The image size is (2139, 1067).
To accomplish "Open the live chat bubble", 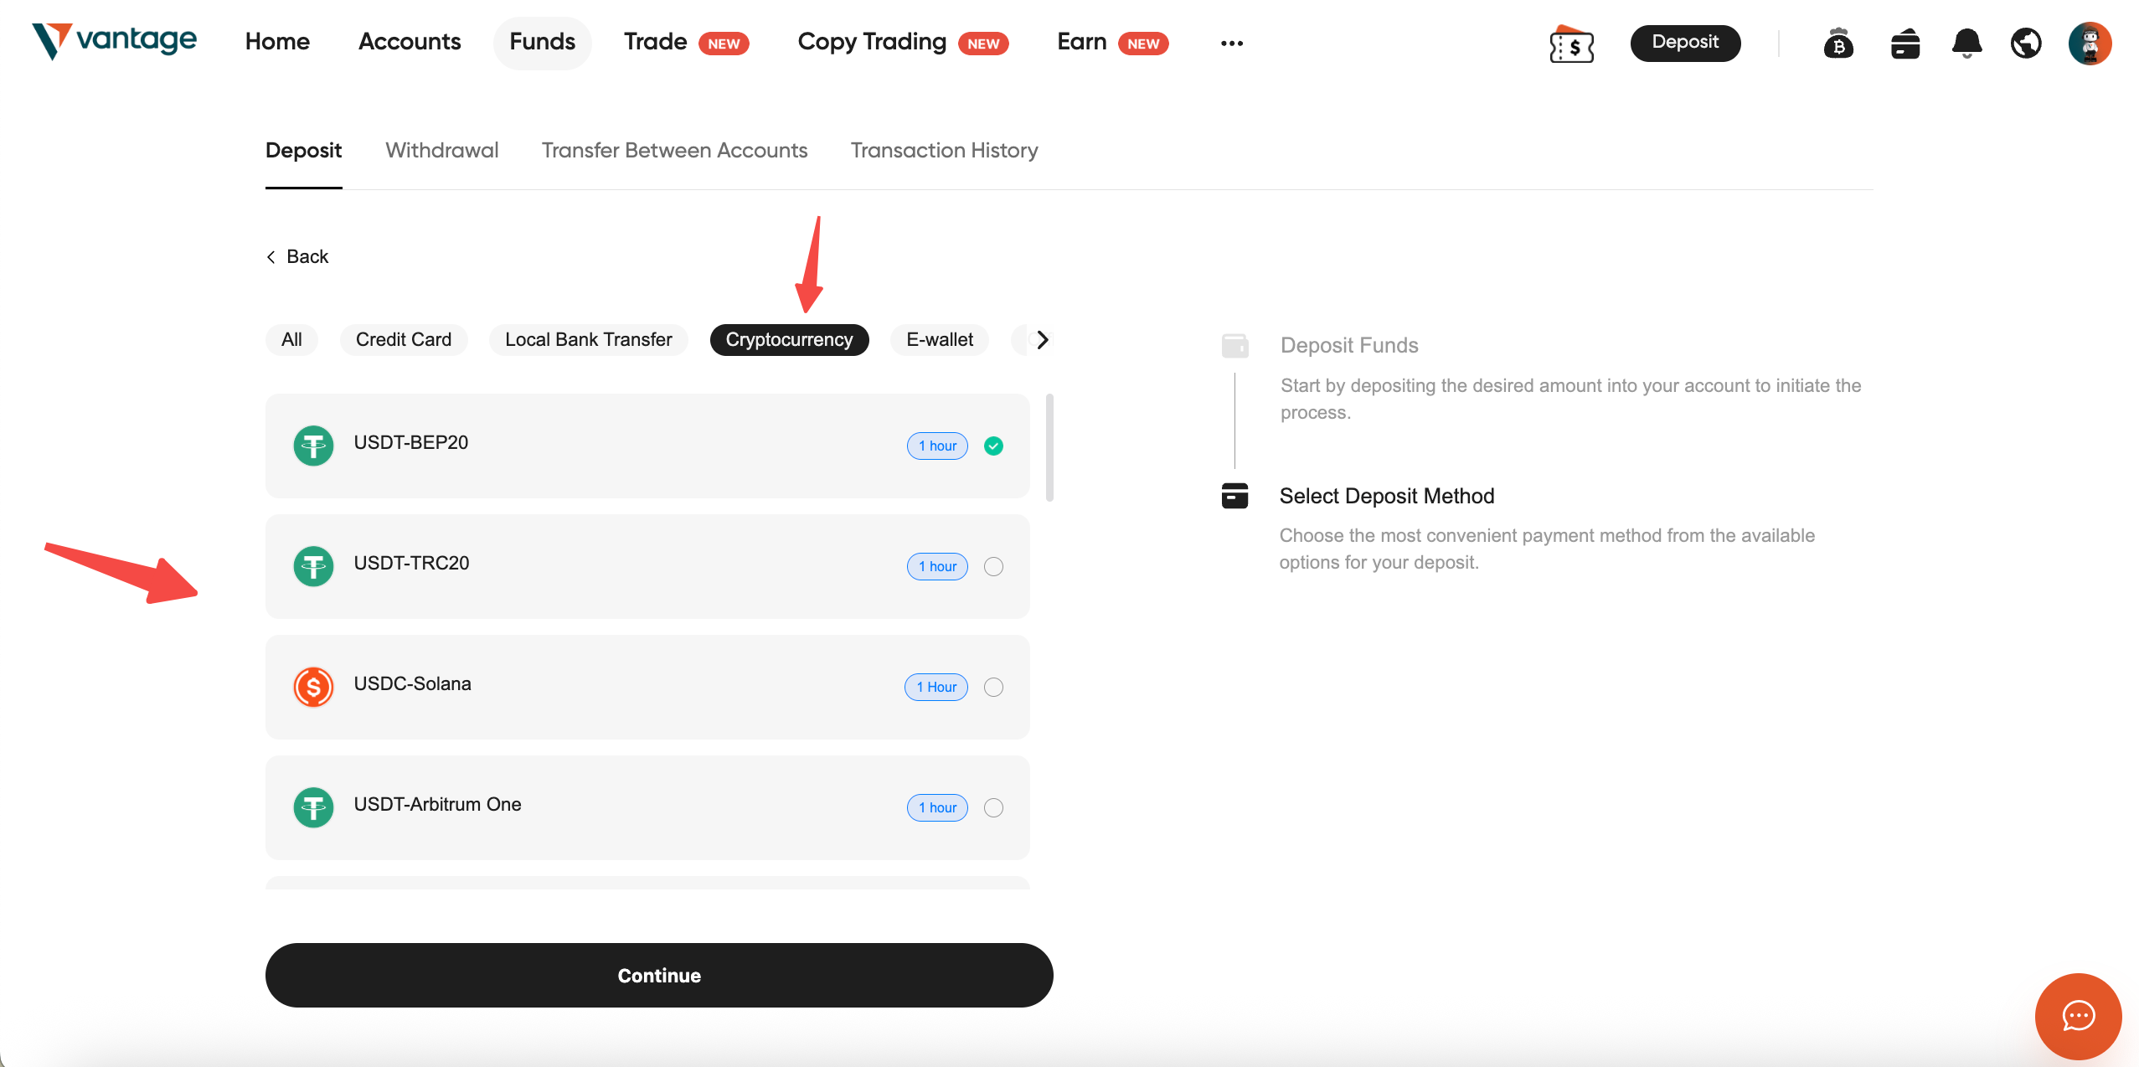I will [2078, 1016].
